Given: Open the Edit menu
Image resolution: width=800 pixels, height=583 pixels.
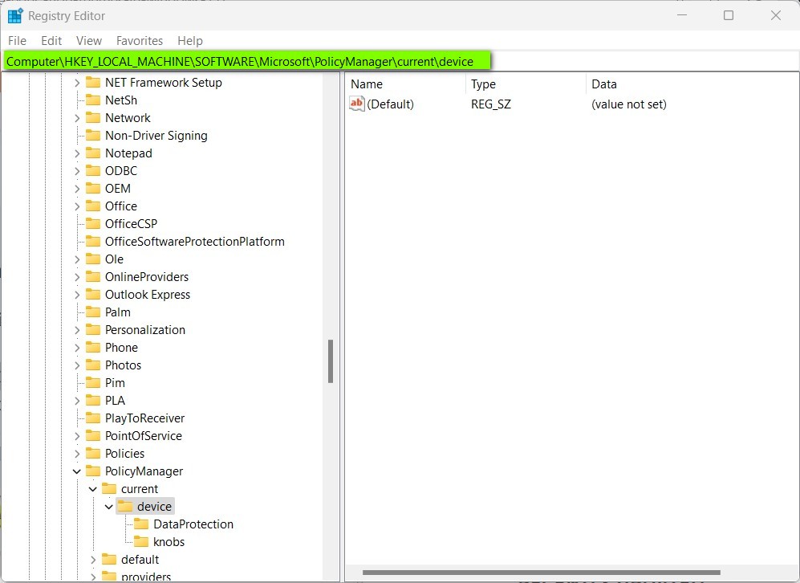Looking at the screenshot, I should point(51,40).
